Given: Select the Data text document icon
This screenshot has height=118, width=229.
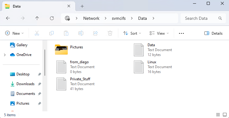Looking at the screenshot, I should tap(139, 50).
